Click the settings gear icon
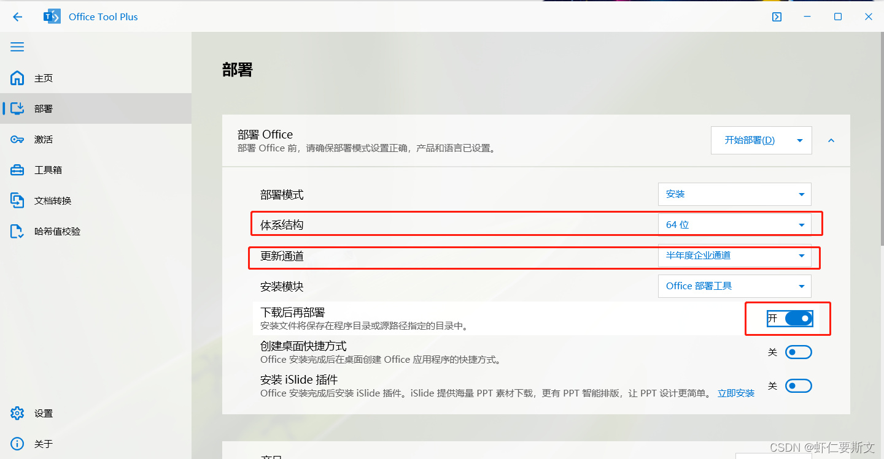The height and width of the screenshot is (459, 884). coord(17,413)
